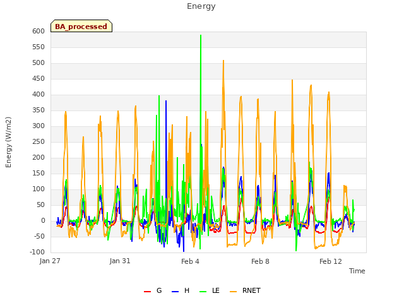Screen dimensions: 404x303
Task: Click the BA_processed annotation label
Action: 81,27
